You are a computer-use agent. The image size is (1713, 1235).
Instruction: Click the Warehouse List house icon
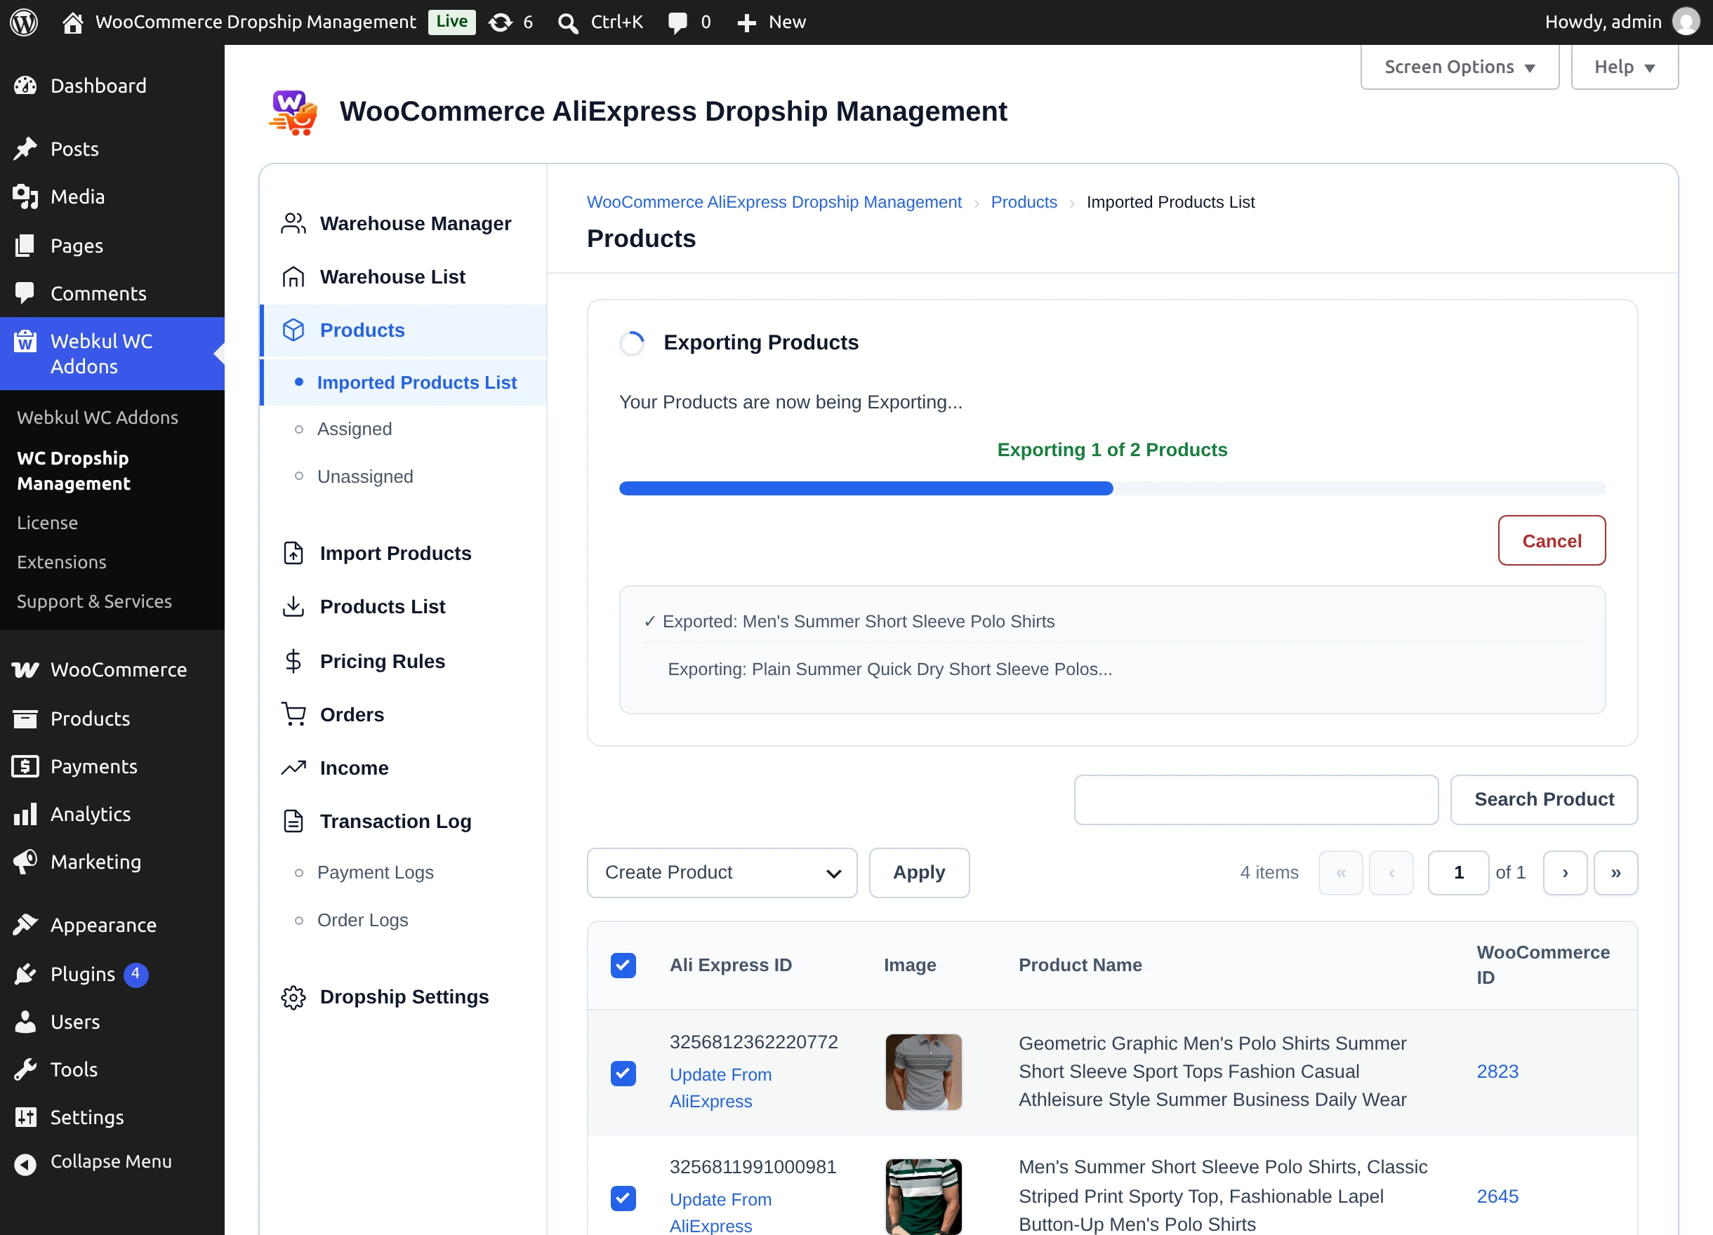(293, 277)
